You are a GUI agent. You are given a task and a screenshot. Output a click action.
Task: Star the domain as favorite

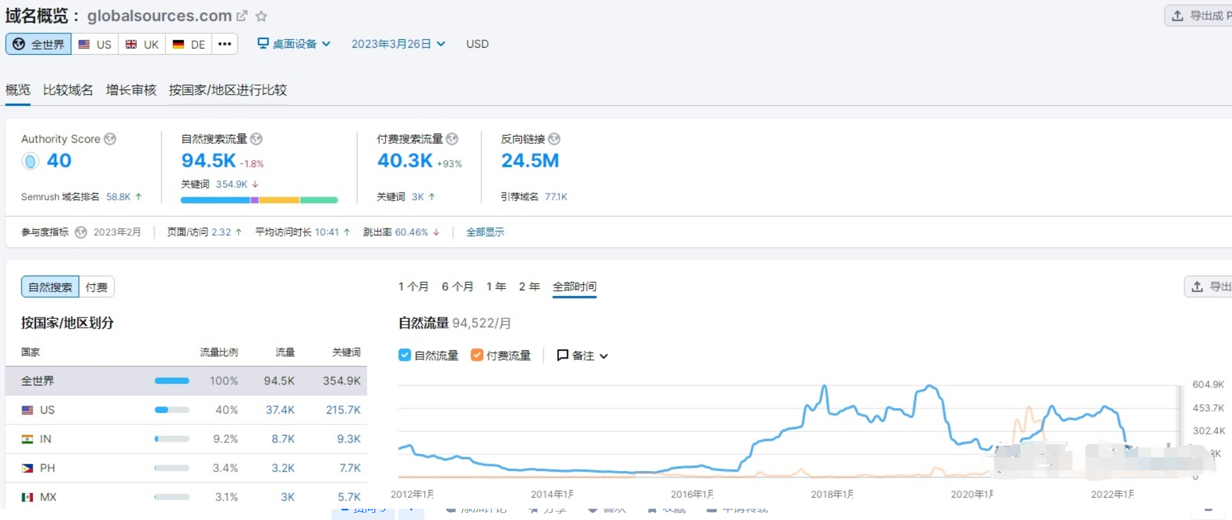click(x=261, y=16)
